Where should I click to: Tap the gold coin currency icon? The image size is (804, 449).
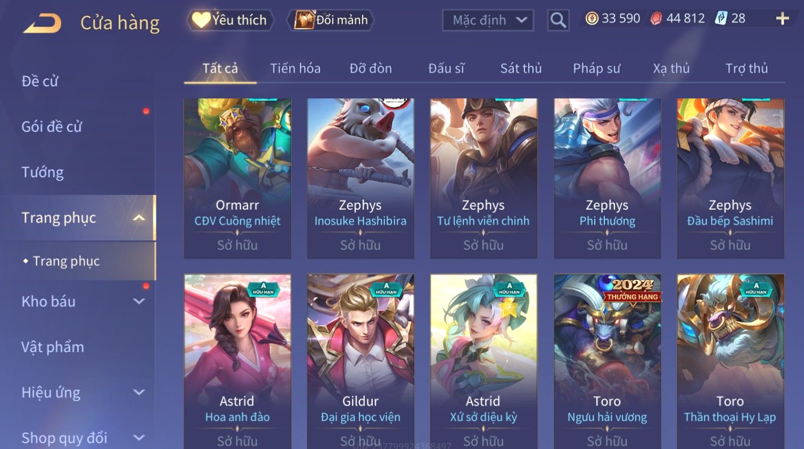click(x=592, y=19)
